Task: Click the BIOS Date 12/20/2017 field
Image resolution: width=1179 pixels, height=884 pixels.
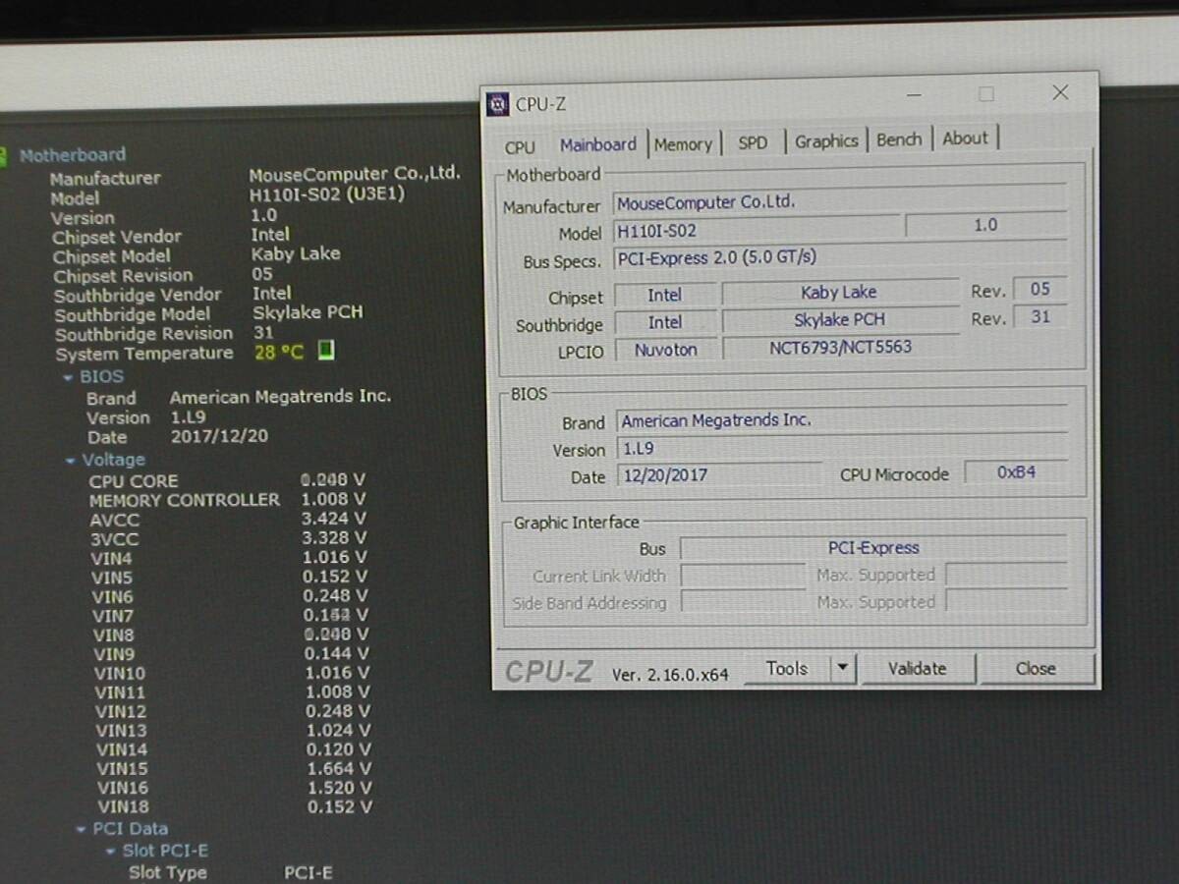Action: pos(720,475)
